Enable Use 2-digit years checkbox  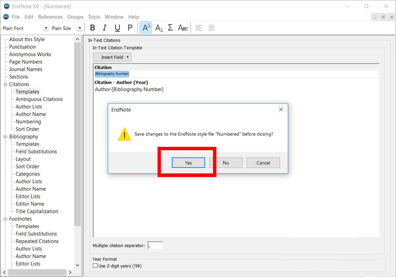coord(95,266)
